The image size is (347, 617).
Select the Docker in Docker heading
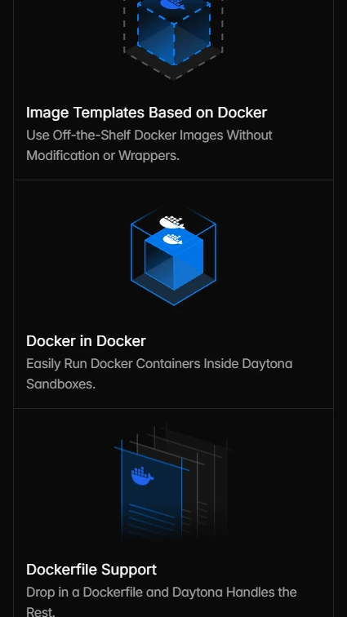point(86,341)
